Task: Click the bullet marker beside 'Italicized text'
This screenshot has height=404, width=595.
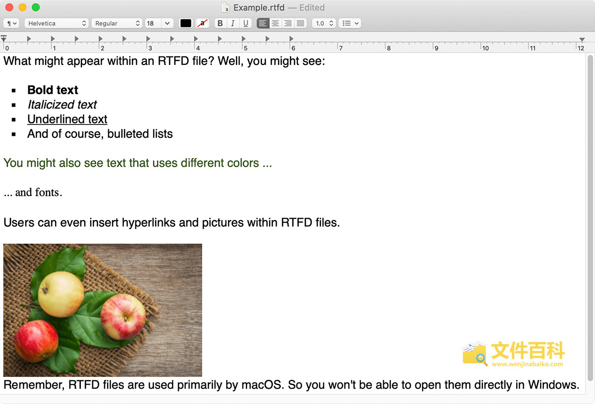Action: coord(14,105)
